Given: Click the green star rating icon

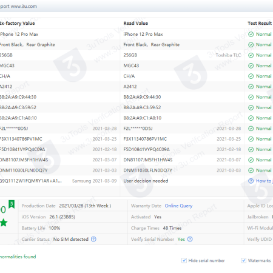Looking at the screenshot, I should (x=4, y=223).
